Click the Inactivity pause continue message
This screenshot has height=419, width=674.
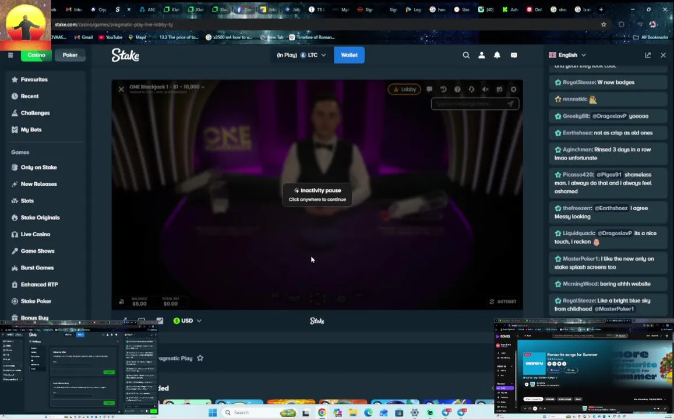point(317,195)
